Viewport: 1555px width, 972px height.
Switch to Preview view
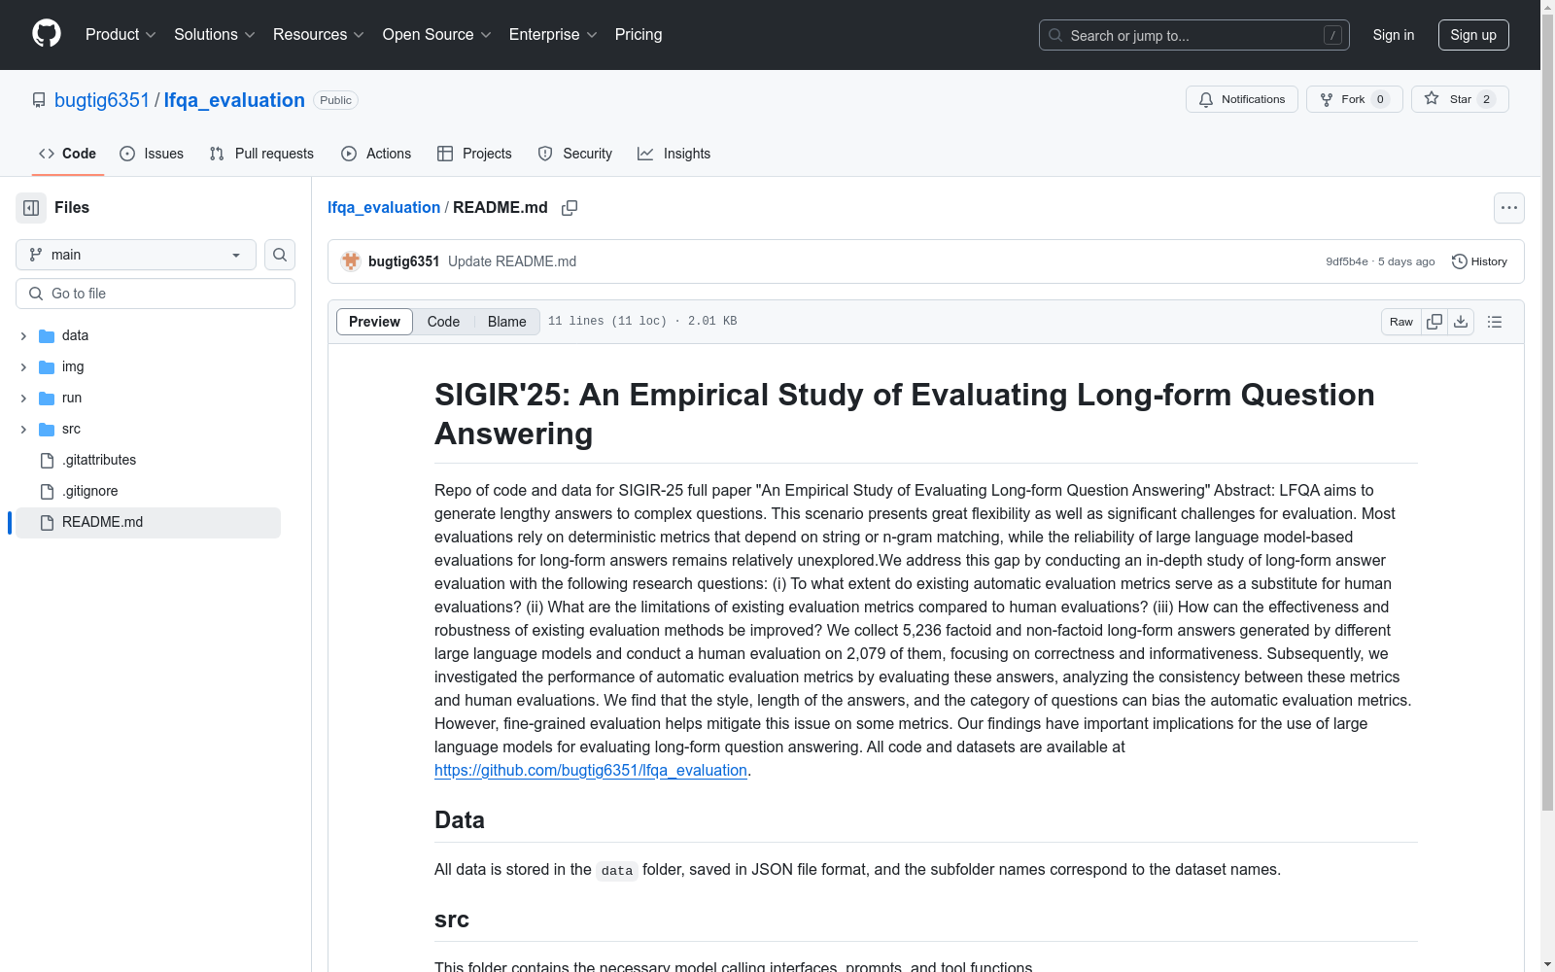pyautogui.click(x=374, y=322)
